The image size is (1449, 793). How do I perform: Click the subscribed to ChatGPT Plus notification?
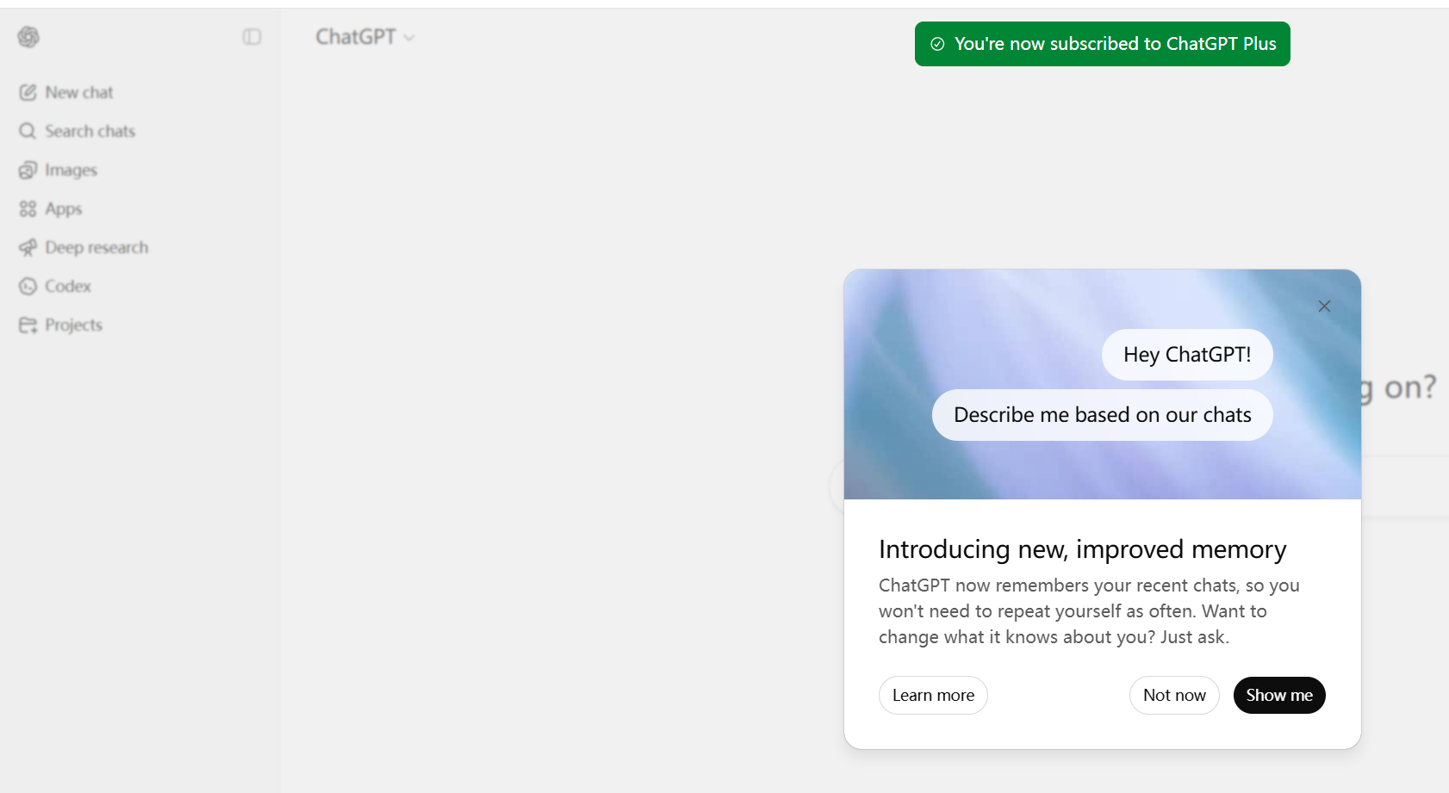[1115, 44]
